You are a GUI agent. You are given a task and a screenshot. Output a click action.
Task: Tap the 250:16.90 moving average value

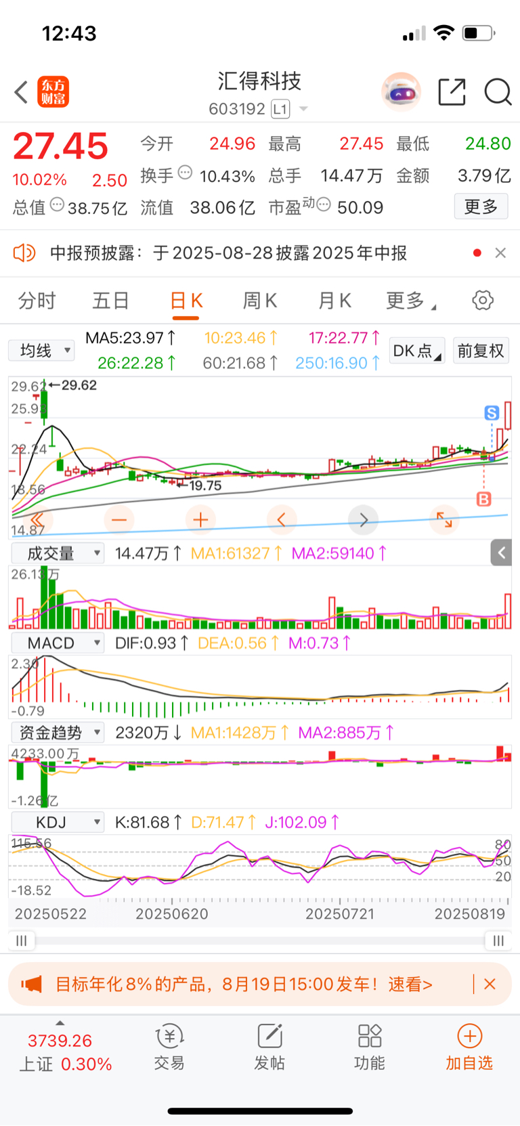(338, 363)
